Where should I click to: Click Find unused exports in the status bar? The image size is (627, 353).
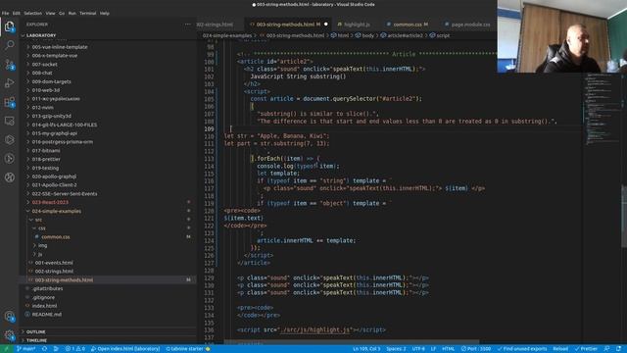click(522, 349)
